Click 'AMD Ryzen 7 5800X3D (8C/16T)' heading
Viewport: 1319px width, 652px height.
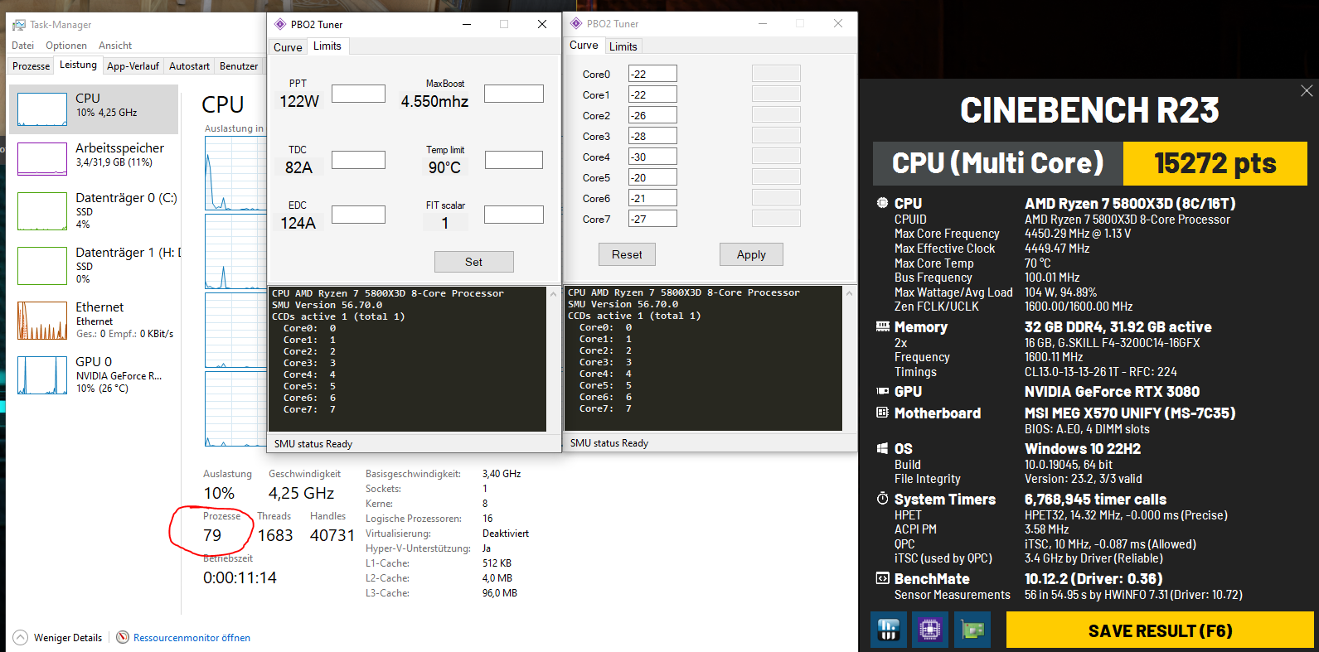coord(1130,203)
